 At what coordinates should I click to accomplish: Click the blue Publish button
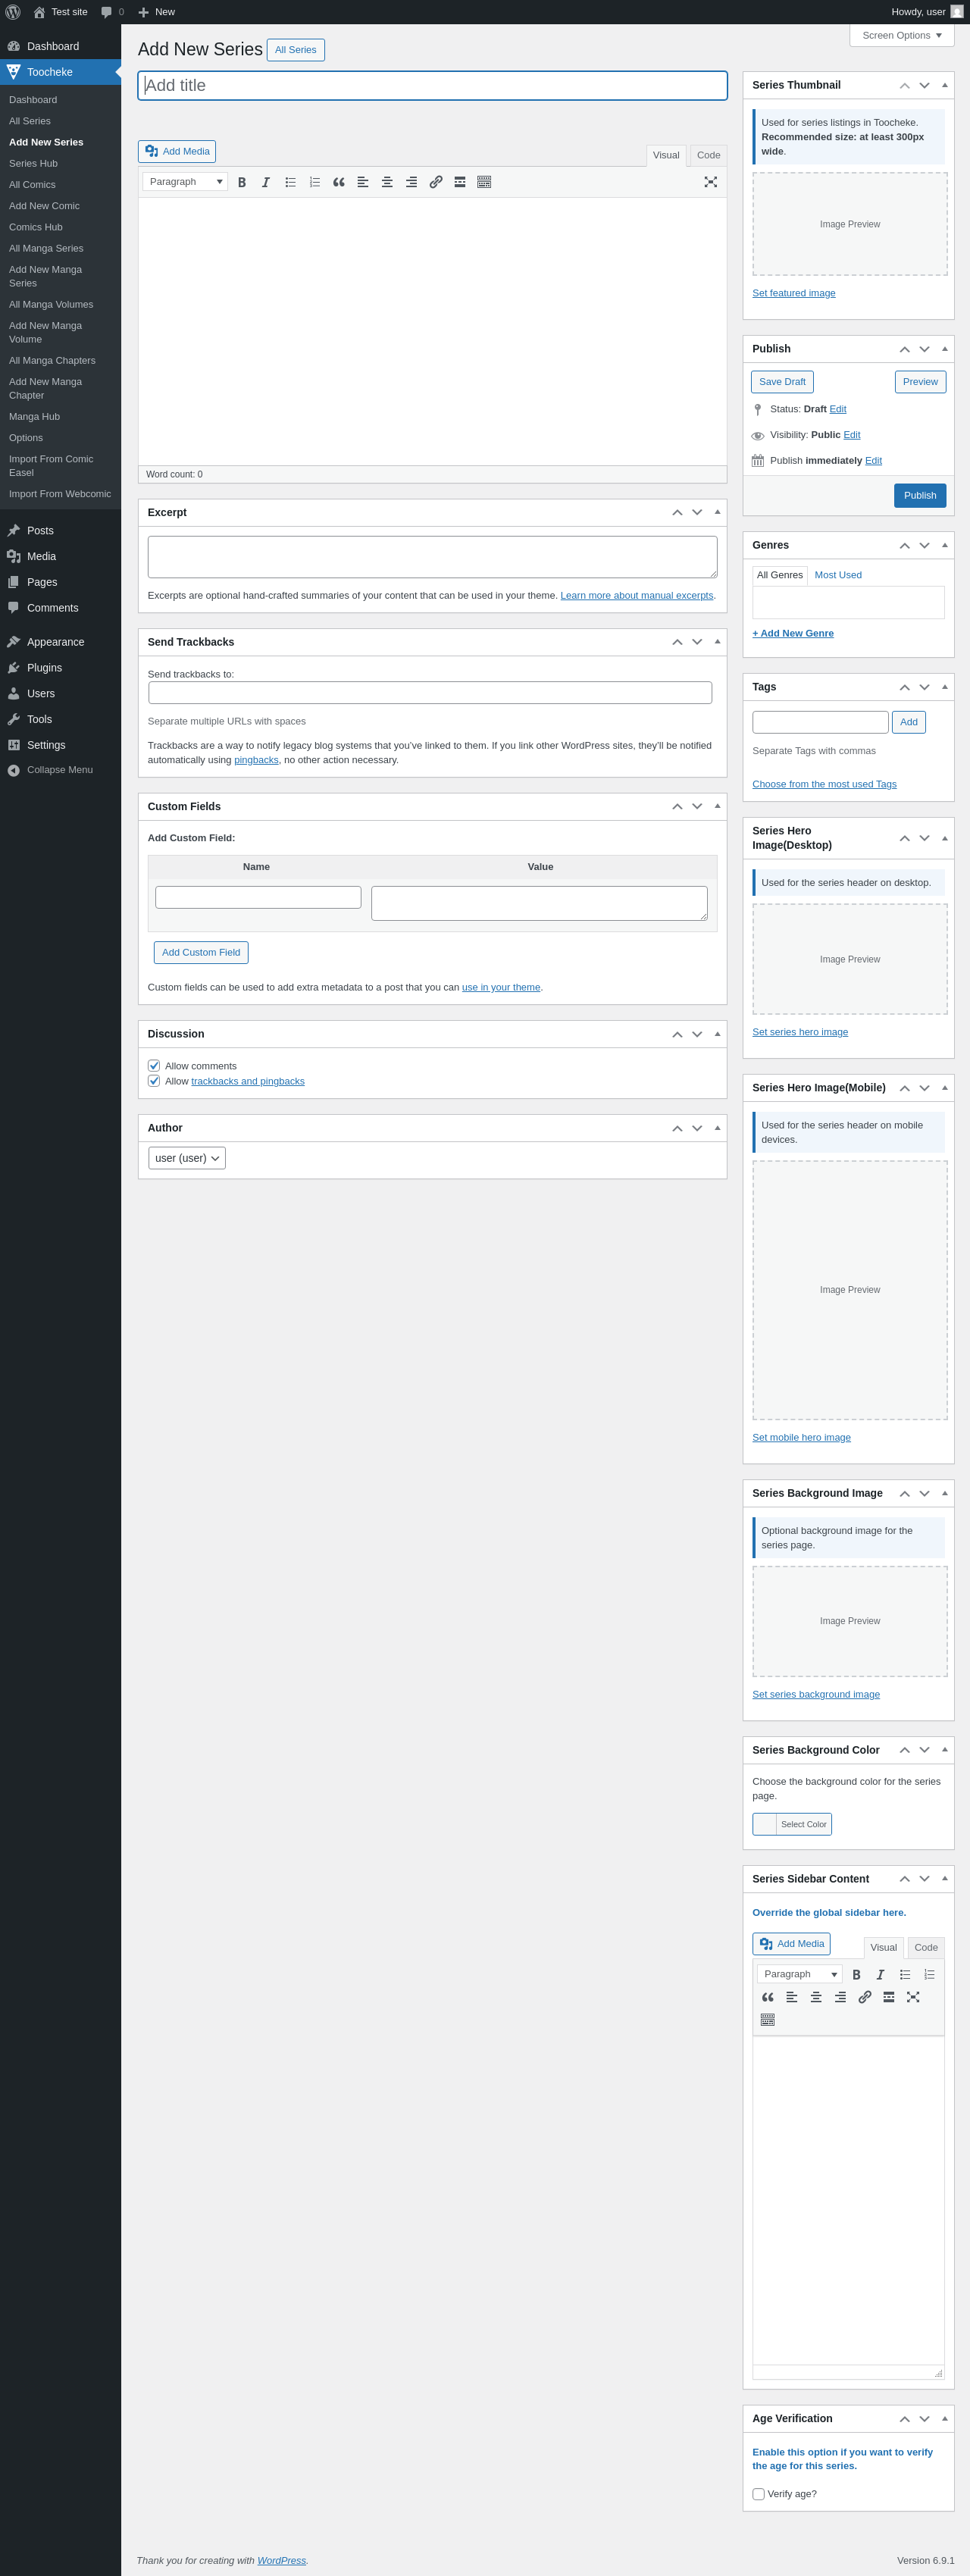pyautogui.click(x=919, y=495)
